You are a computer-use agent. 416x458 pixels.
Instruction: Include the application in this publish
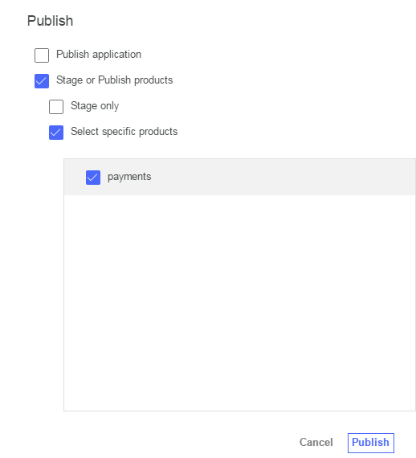(x=42, y=55)
